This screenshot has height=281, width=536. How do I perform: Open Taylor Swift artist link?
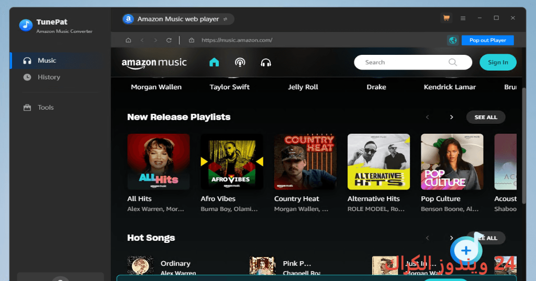point(229,87)
